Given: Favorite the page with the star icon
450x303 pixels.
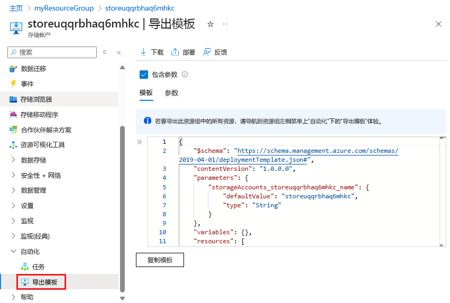Looking at the screenshot, I should click(210, 24).
